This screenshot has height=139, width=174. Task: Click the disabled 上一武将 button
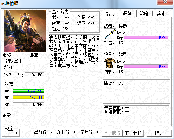(x=112, y=133)
